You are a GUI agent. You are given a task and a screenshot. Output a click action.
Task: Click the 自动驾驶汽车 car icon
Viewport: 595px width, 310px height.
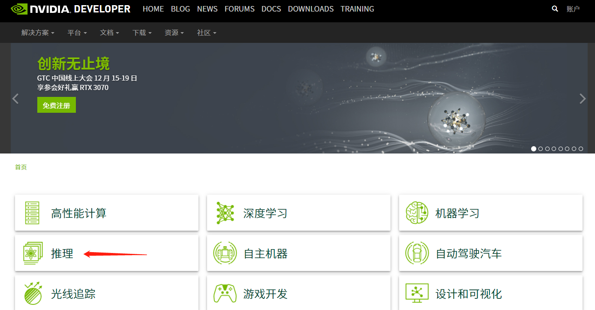[417, 253]
